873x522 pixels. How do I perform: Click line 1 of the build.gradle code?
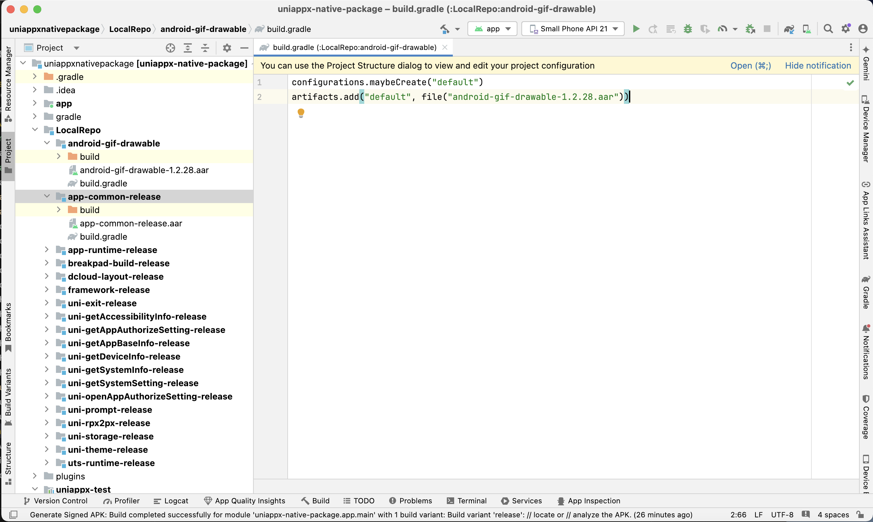[387, 82]
